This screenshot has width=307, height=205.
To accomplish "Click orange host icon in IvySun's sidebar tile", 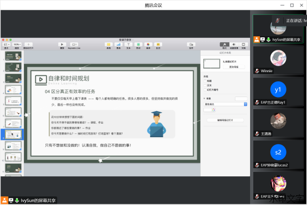I will pyautogui.click(x=257, y=40).
